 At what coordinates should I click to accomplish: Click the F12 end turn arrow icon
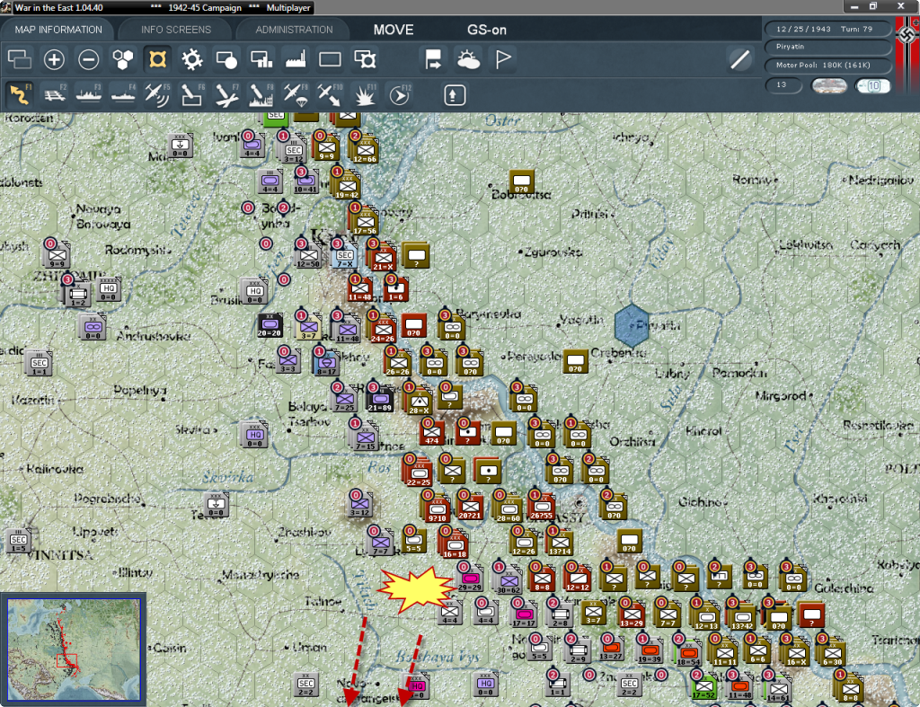400,94
